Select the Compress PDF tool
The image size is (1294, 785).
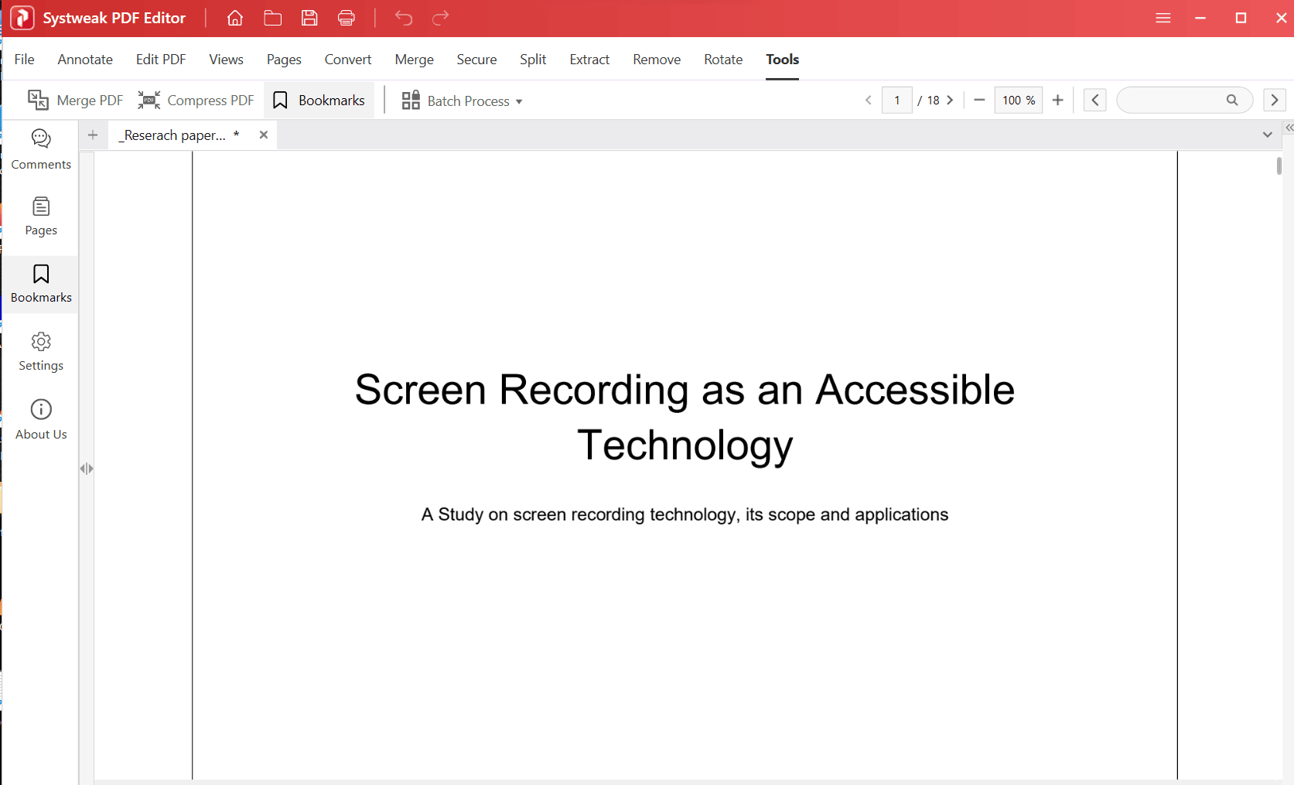(x=195, y=100)
